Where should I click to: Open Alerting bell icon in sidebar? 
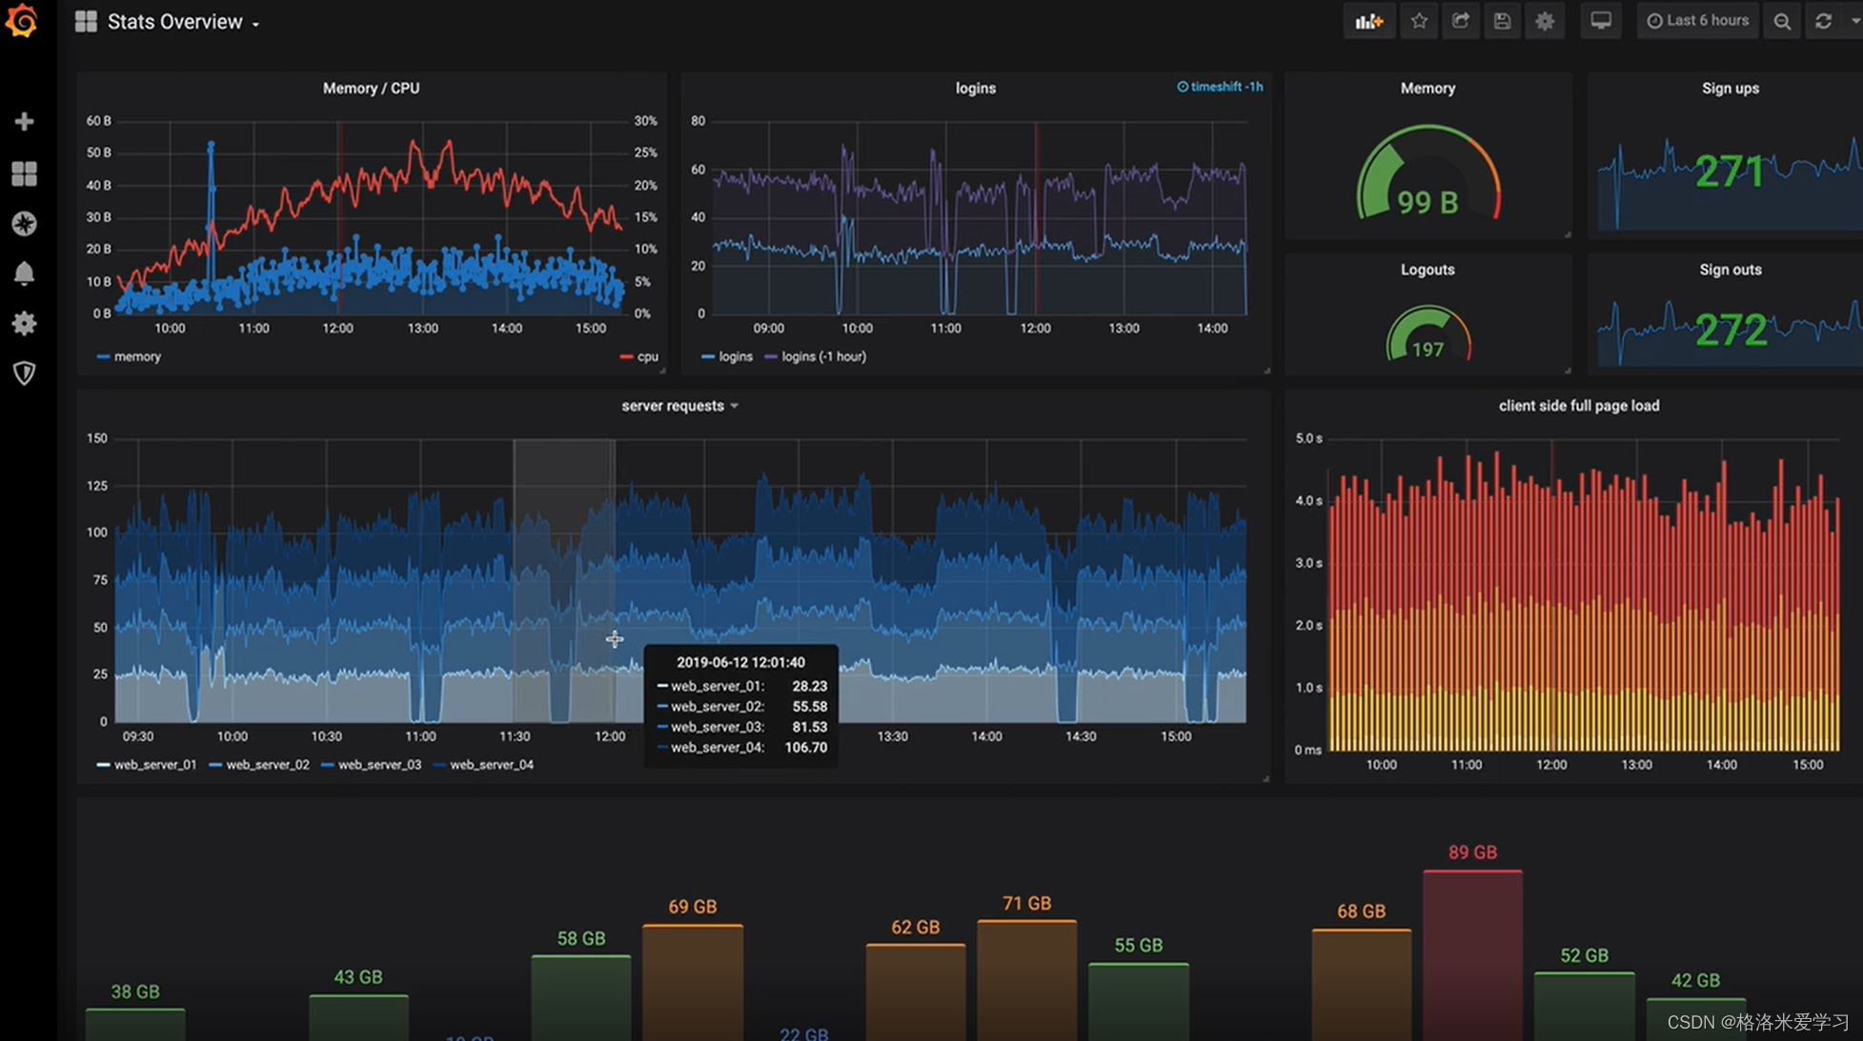24,273
